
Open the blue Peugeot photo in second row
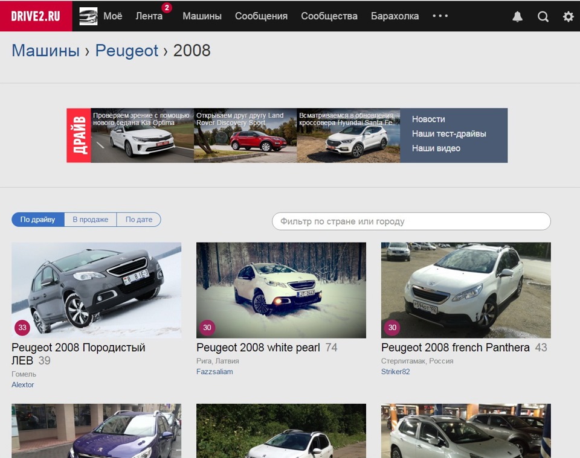click(x=97, y=431)
